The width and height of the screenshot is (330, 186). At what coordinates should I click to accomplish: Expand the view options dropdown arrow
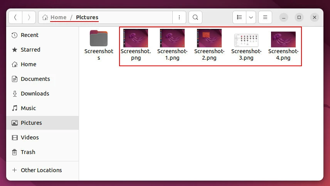pos(251,17)
